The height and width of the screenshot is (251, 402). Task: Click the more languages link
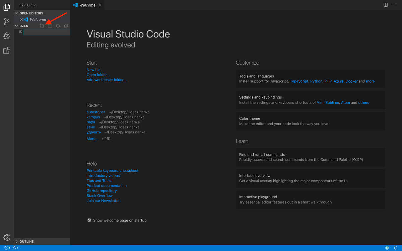pyautogui.click(x=370, y=81)
